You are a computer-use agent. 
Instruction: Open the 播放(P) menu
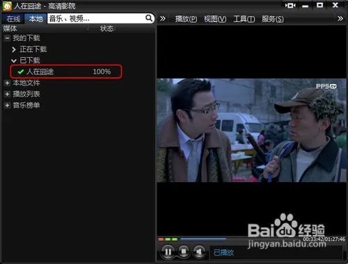[x=186, y=19]
